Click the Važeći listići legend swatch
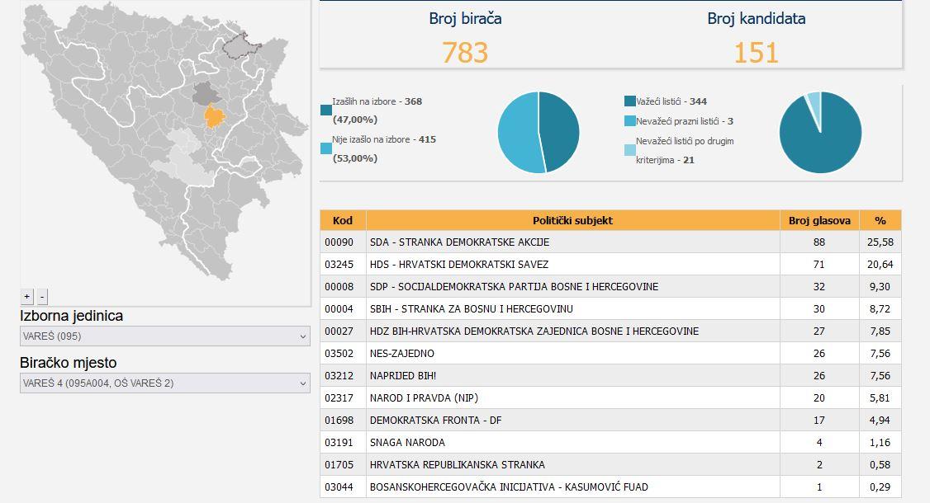This screenshot has width=930, height=503. pos(630,101)
